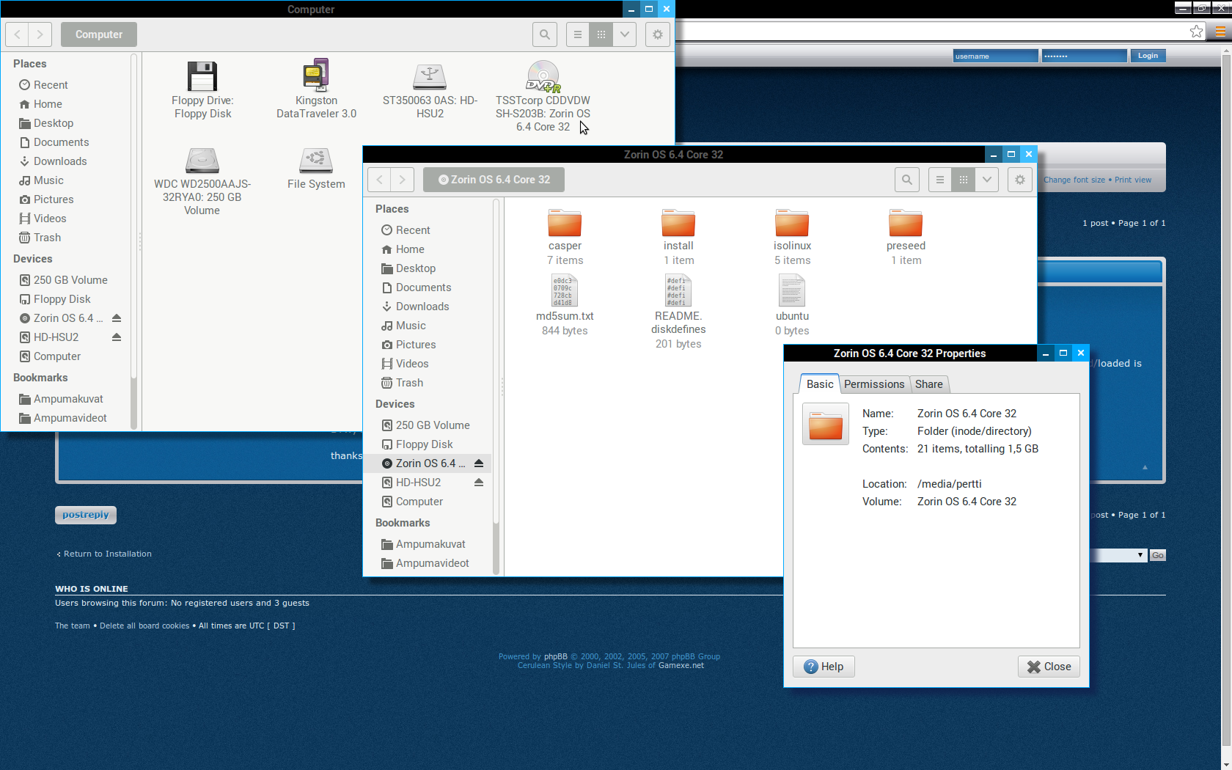Open the gear settings menu in Computer window
Viewport: 1232px width, 770px height.
658,34
